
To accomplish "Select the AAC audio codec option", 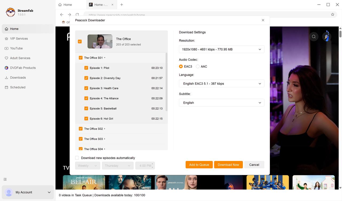I will [x=198, y=67].
